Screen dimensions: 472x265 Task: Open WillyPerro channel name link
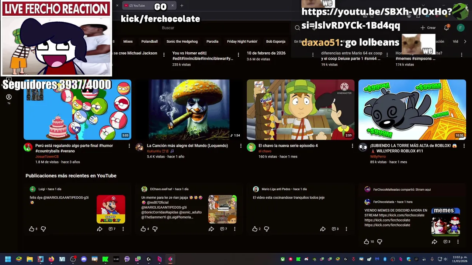click(x=378, y=157)
